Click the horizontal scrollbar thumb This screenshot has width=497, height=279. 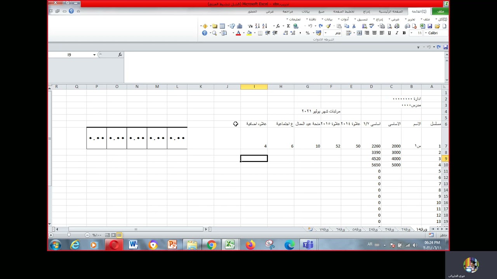point(136,229)
